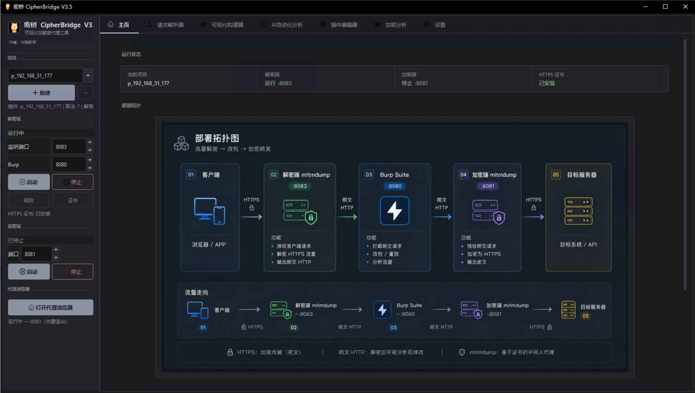Increase the 加密端 端口 value with the up arrow
The image size is (695, 393).
tap(56, 250)
